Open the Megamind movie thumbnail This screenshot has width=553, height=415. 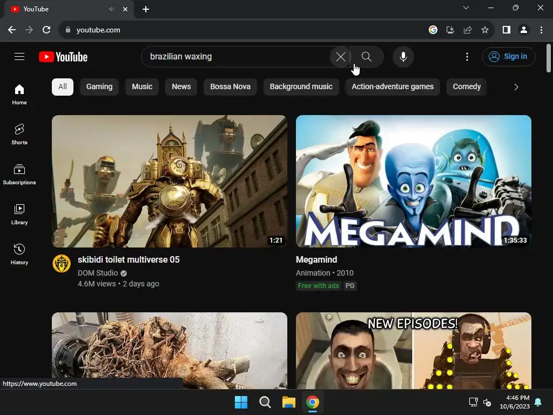(x=413, y=181)
